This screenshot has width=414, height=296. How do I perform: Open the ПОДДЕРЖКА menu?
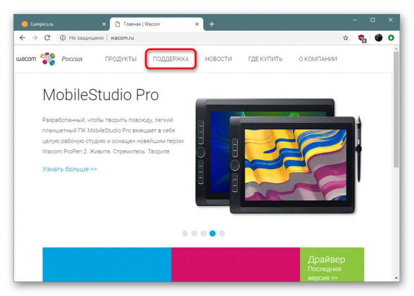pos(171,59)
